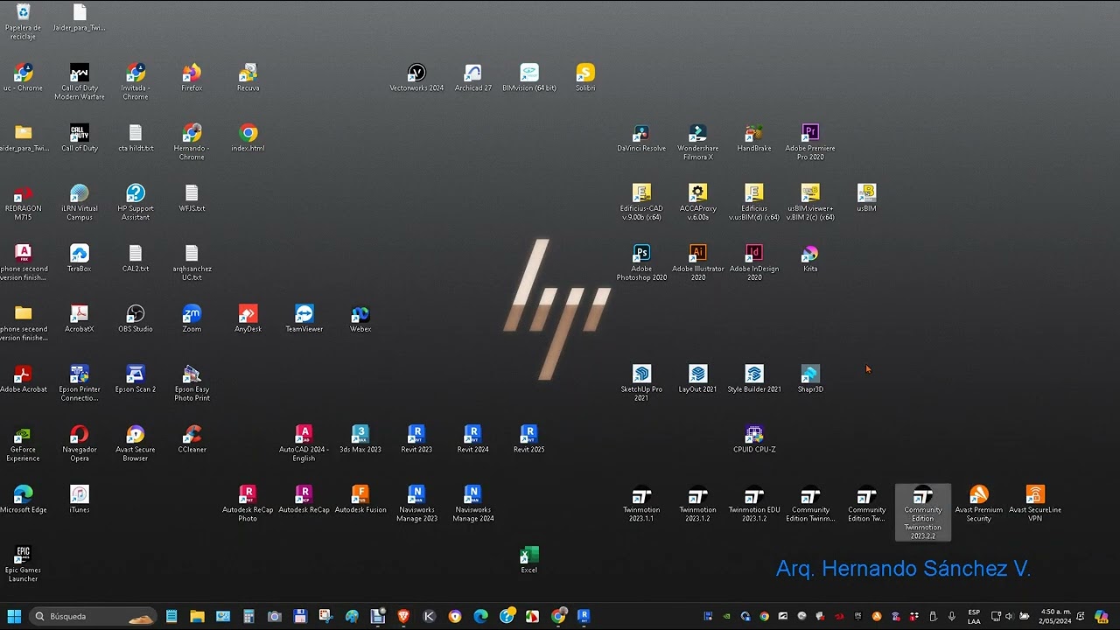Open the Krita desktop shortcut
The width and height of the screenshot is (1120, 630).
coord(810,258)
